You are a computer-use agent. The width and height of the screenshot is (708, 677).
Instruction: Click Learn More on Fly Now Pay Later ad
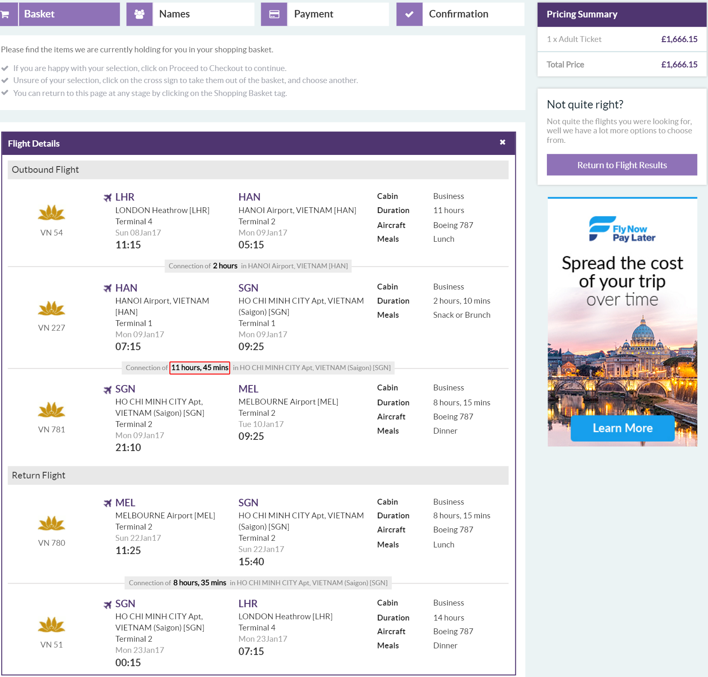(x=622, y=428)
